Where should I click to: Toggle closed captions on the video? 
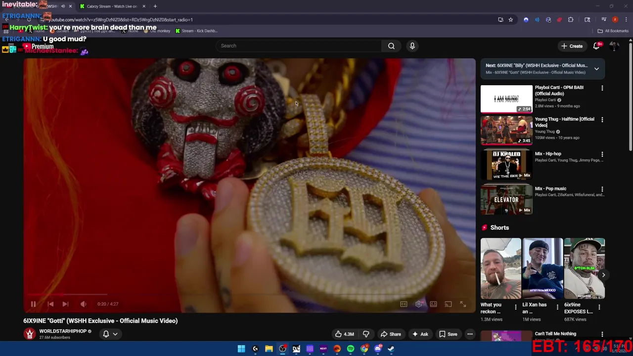pyautogui.click(x=404, y=304)
